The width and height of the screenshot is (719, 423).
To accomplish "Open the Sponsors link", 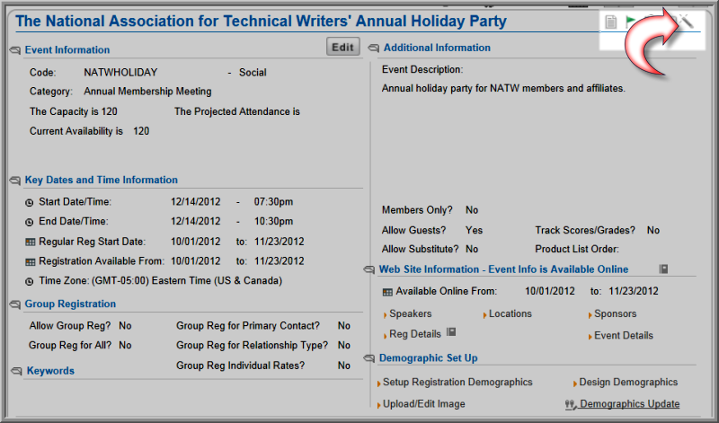I will point(616,314).
